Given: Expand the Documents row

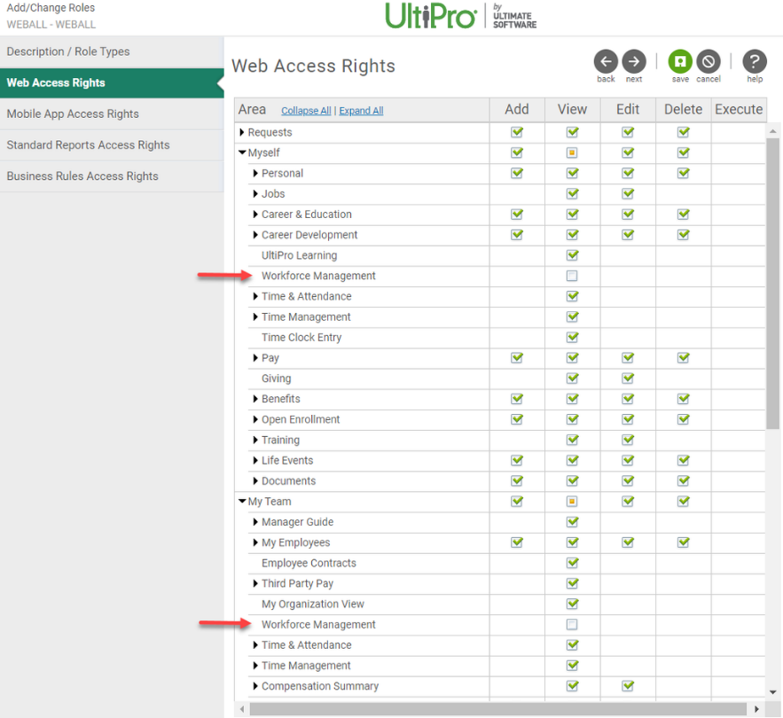Looking at the screenshot, I should [255, 480].
